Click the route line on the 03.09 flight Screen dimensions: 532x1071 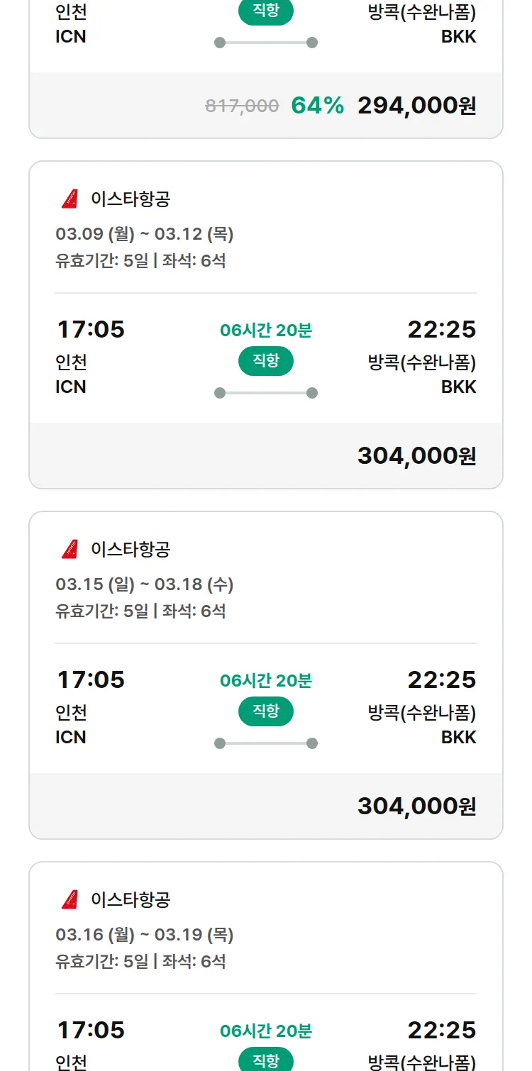266,393
